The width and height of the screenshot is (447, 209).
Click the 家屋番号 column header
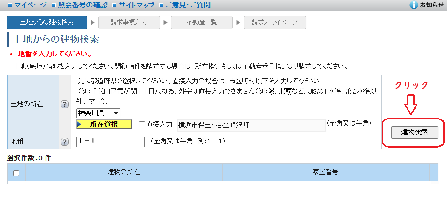click(x=325, y=172)
